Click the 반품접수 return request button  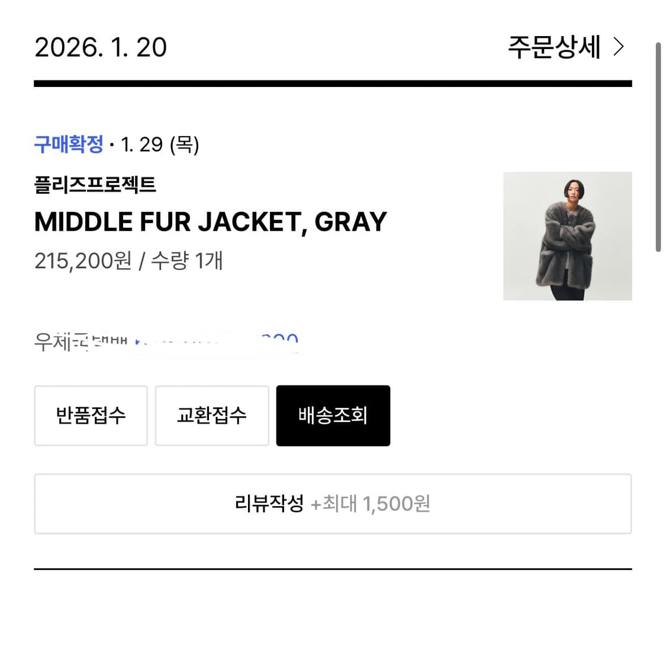pyautogui.click(x=91, y=415)
